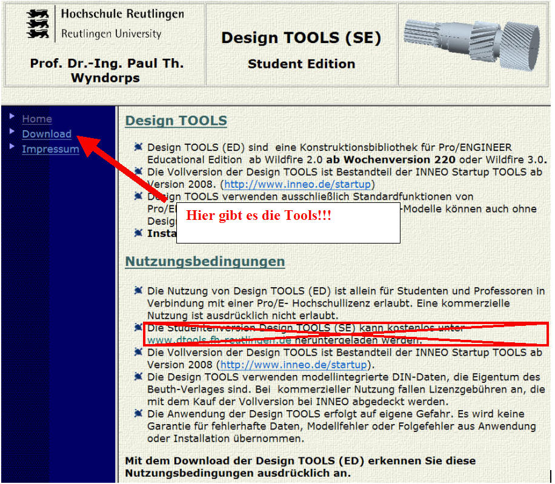The width and height of the screenshot is (555, 484).
Task: Click the green 'Design TOOLS' section heading
Action: 176,121
